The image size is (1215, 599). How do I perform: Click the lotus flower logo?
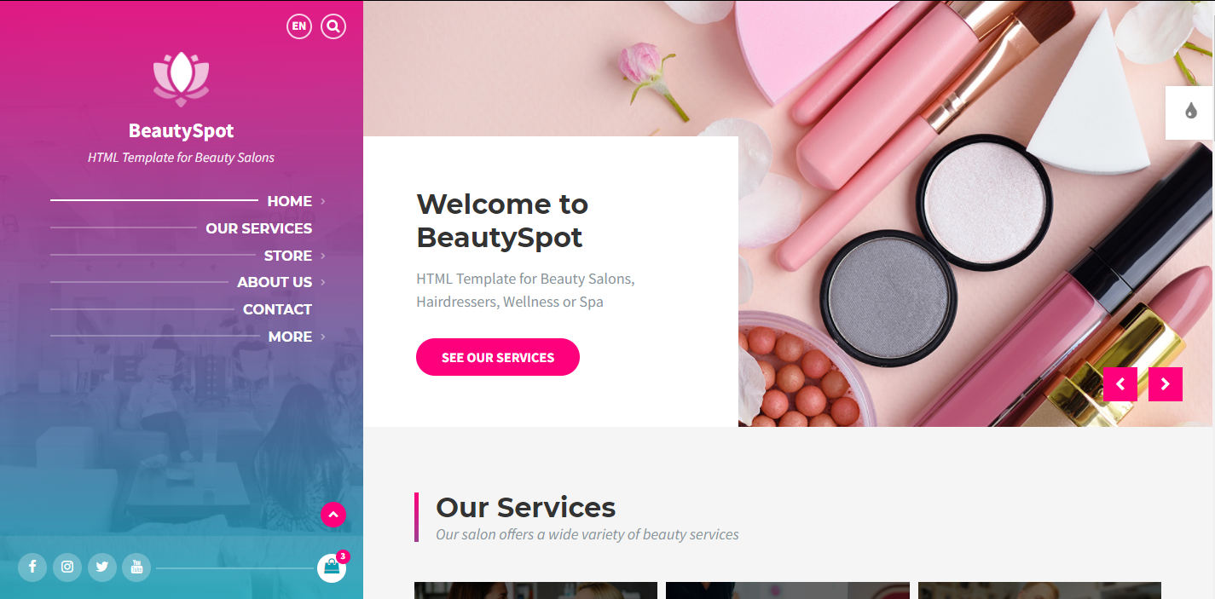click(x=181, y=79)
